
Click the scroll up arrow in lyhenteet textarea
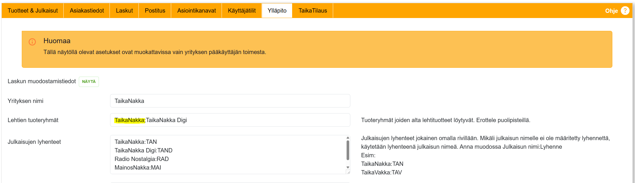coord(348,138)
